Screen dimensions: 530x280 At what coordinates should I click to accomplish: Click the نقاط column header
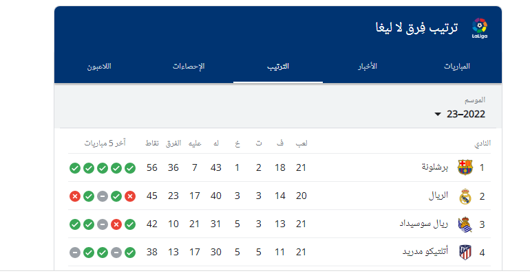[x=152, y=143]
